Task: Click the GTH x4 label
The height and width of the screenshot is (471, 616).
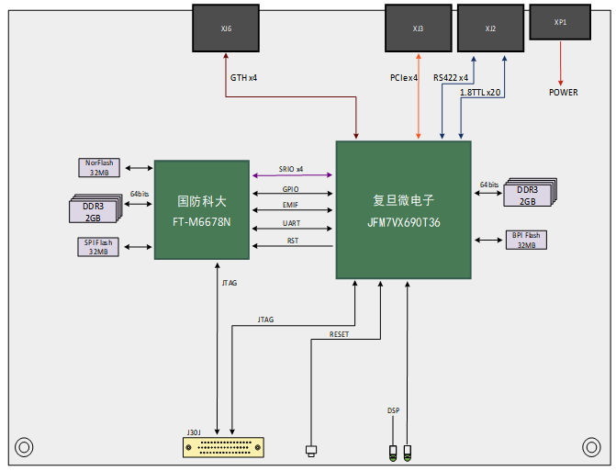Action: [x=243, y=78]
